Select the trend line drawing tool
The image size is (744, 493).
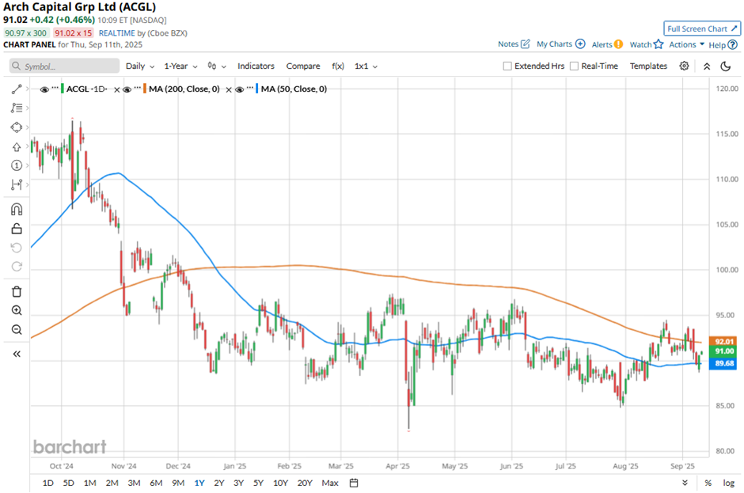pos(17,89)
